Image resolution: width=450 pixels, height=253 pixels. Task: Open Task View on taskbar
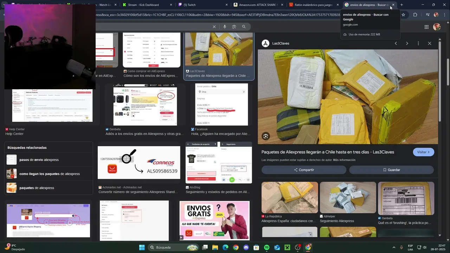point(205,247)
